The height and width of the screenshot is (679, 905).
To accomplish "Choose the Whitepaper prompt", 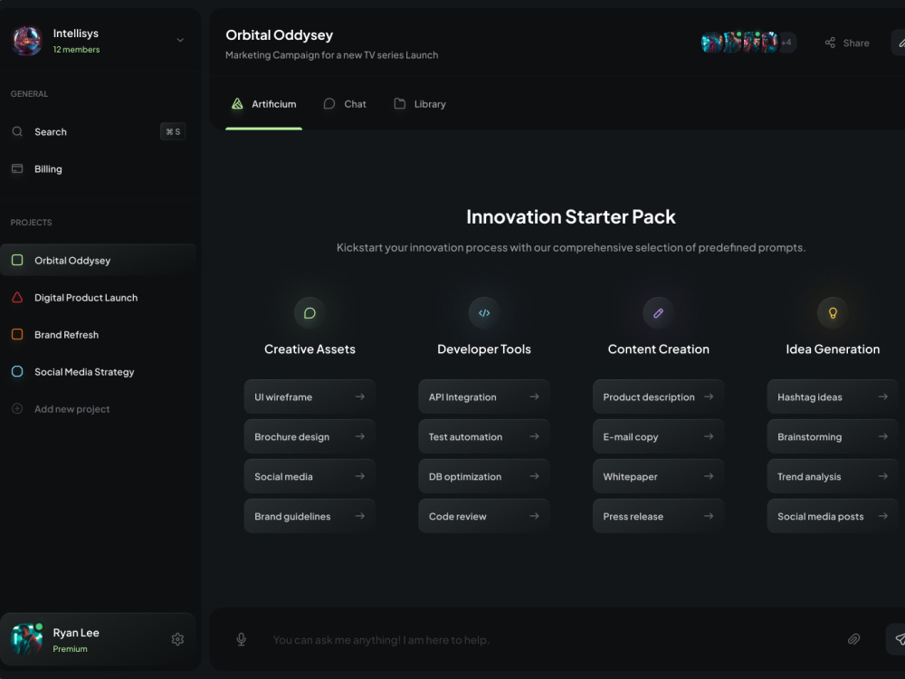I will [x=659, y=476].
